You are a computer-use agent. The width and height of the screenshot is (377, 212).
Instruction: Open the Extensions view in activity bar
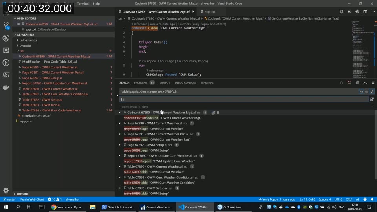pyautogui.click(x=6, y=50)
